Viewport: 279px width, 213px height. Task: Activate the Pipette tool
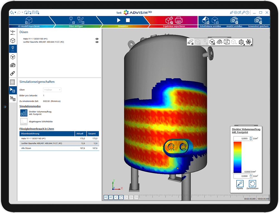pos(240,184)
